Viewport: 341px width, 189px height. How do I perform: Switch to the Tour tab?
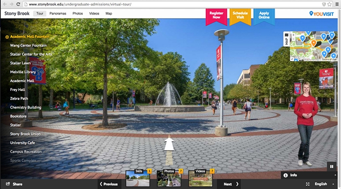point(40,14)
